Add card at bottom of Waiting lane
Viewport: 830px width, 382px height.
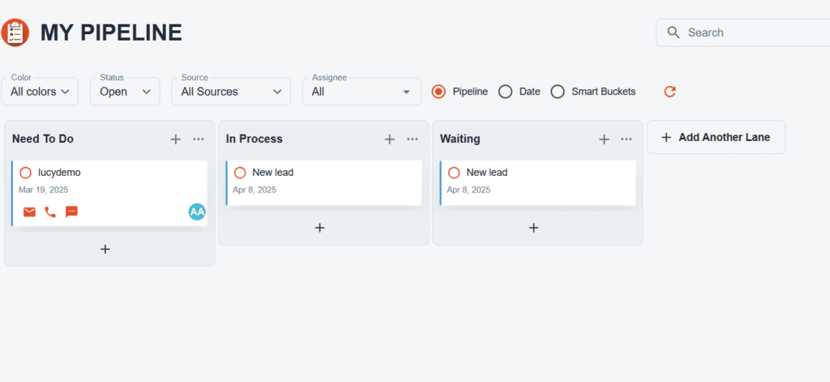tap(533, 228)
